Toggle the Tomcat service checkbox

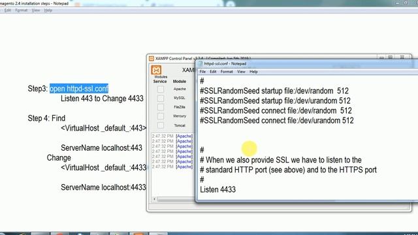tap(161, 125)
